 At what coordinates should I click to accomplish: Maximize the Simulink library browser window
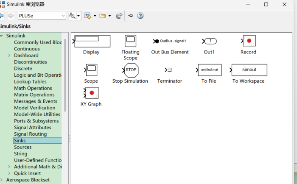point(266,4)
